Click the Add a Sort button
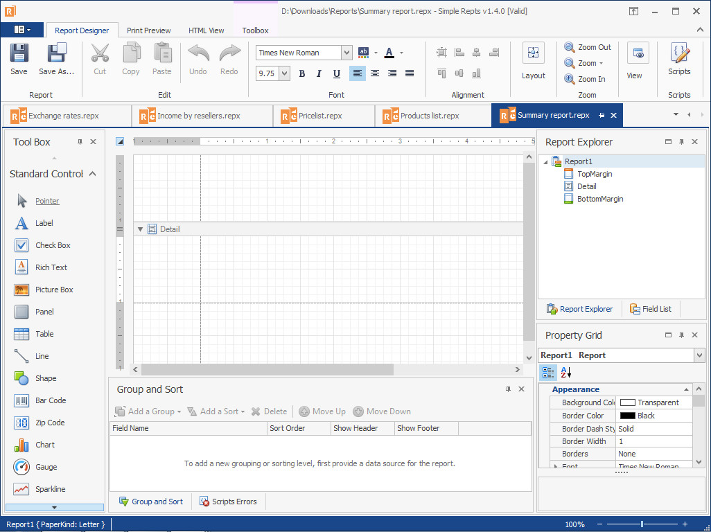Viewport: 711px width, 532px height. pyautogui.click(x=216, y=411)
